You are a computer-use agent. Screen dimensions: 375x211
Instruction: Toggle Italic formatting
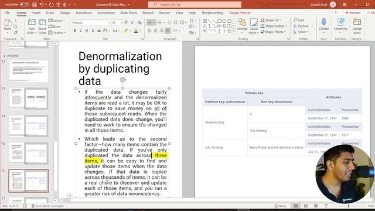(x=81, y=30)
